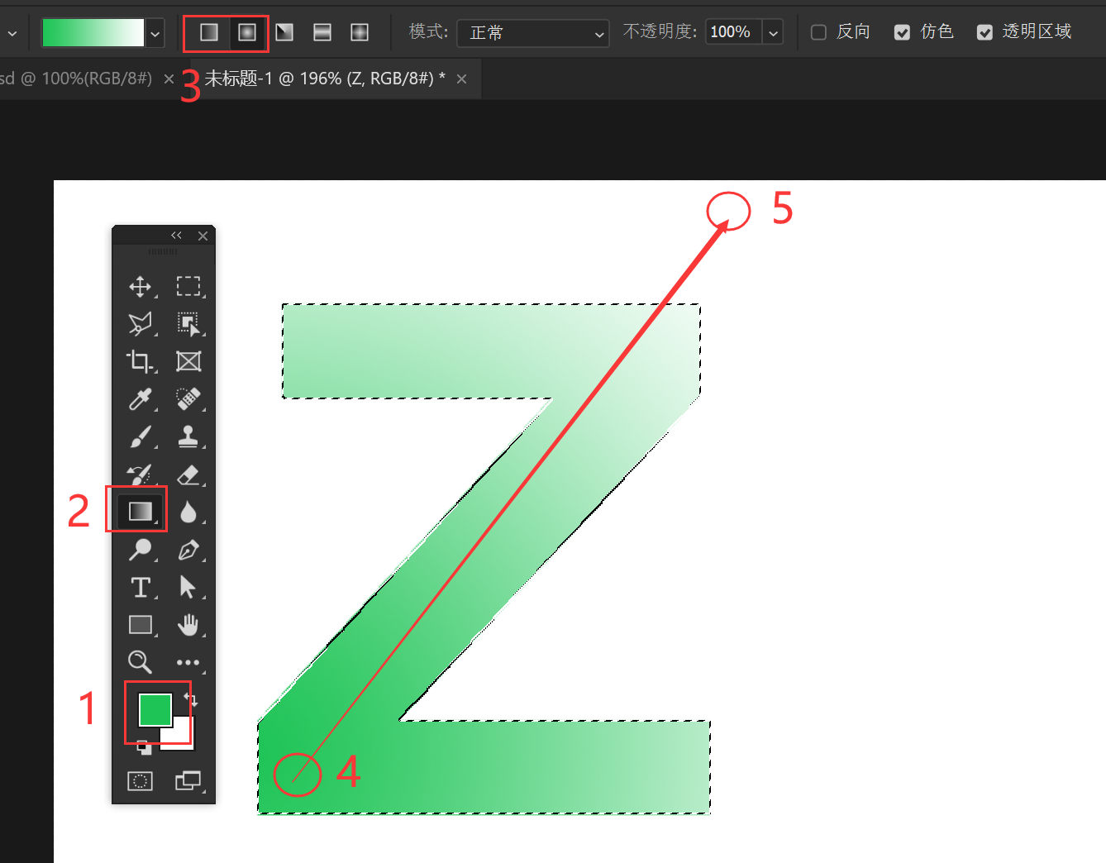
Task: Select the Zoom tool
Action: (x=141, y=662)
